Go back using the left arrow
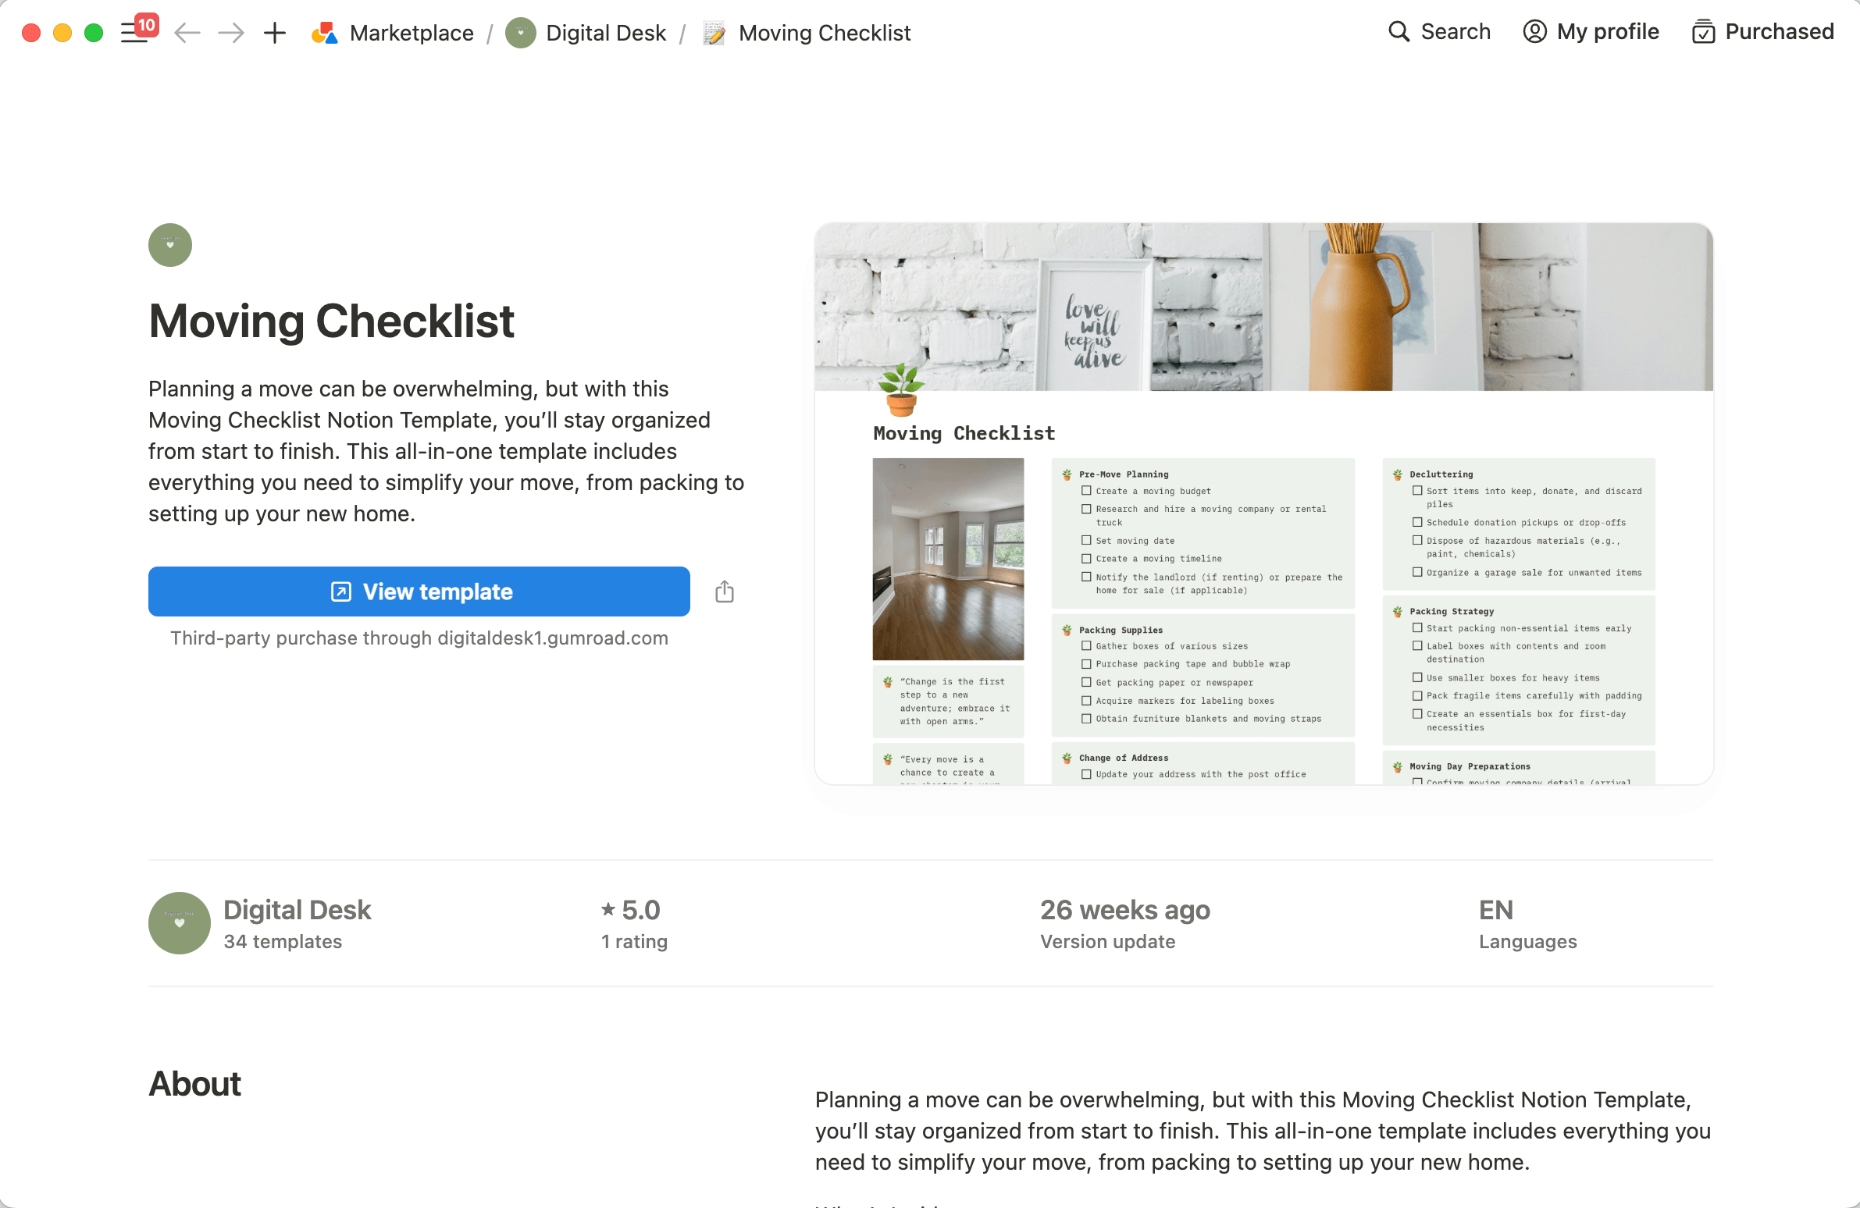 pos(187,33)
